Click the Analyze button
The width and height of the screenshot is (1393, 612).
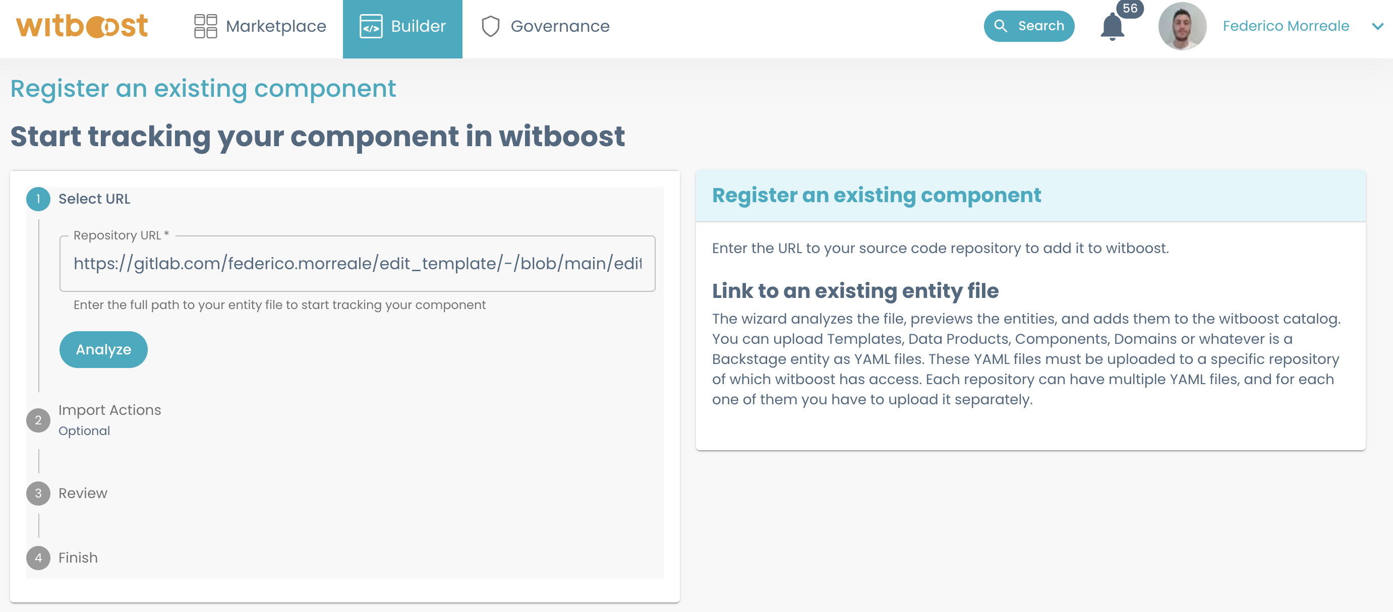tap(105, 348)
